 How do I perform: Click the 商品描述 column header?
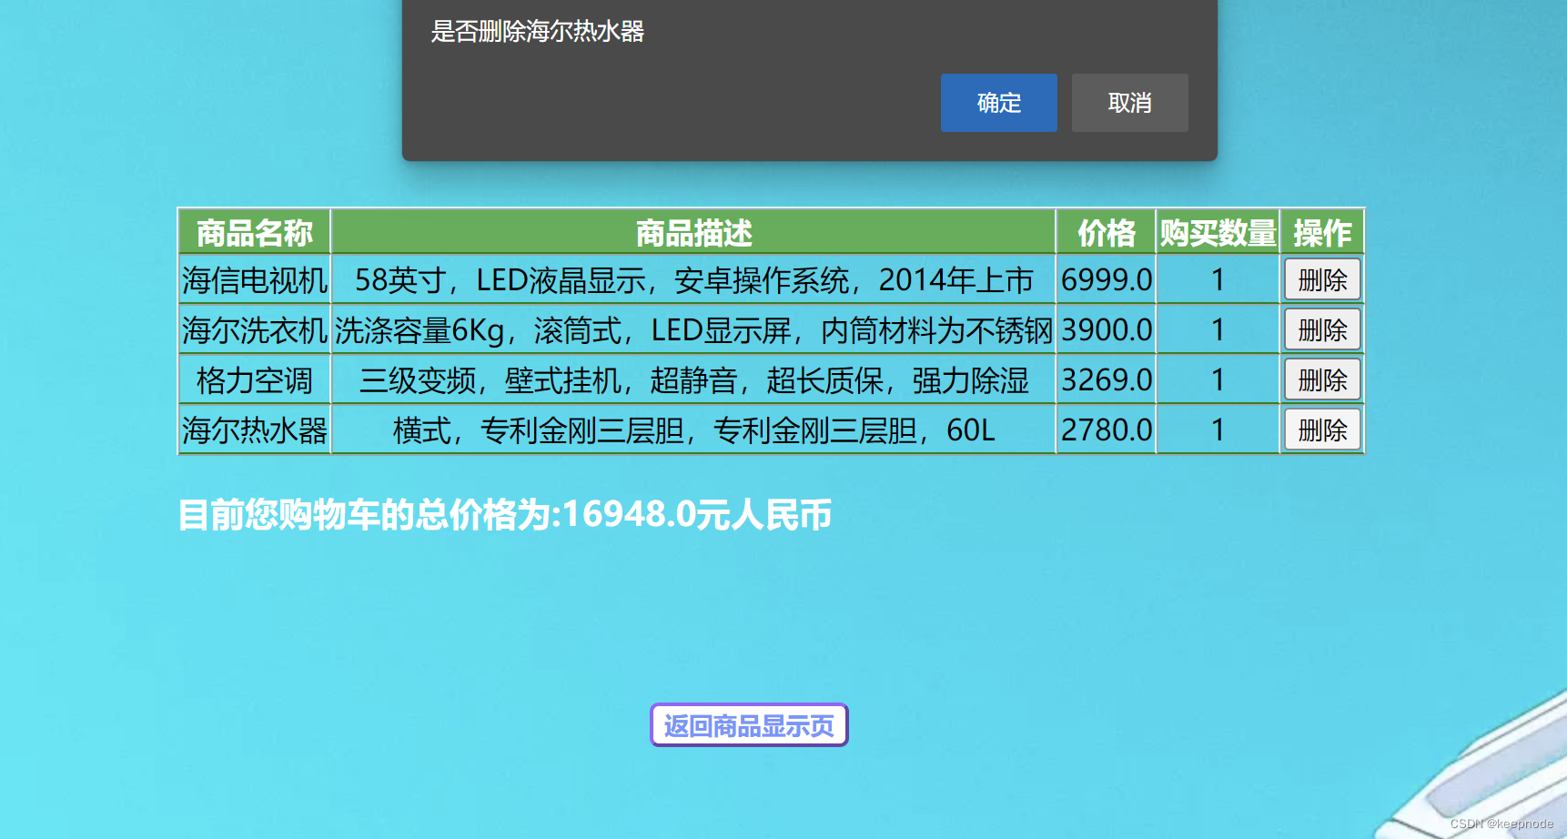click(693, 233)
